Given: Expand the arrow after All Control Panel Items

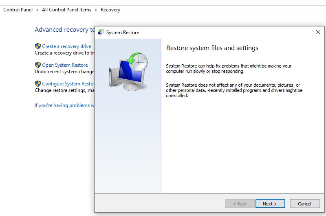Looking at the screenshot, I should tap(96, 10).
